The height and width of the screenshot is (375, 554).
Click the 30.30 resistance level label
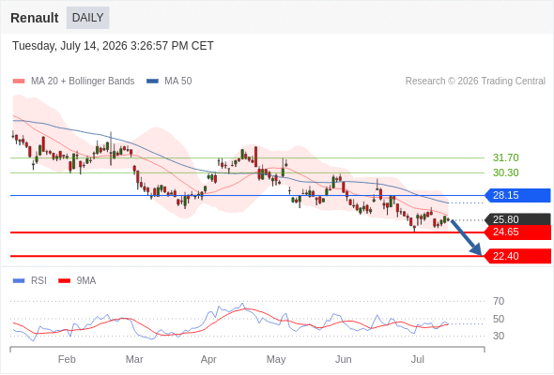pos(505,172)
